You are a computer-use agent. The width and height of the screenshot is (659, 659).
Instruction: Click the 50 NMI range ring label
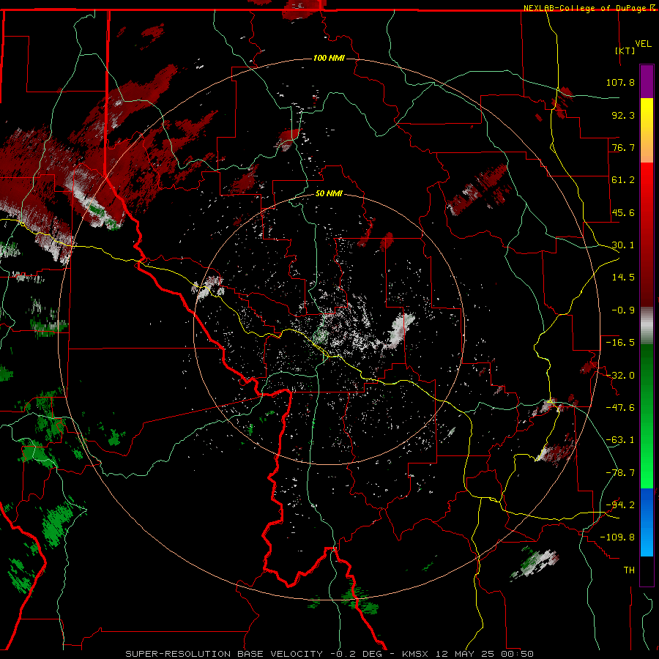[x=329, y=193]
